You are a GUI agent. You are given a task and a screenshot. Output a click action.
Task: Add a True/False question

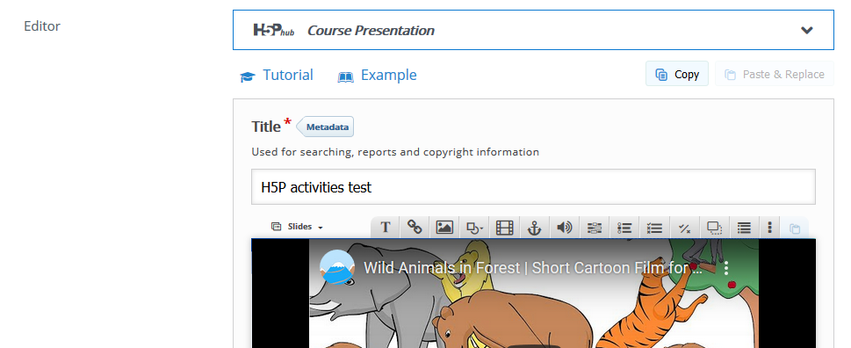tap(684, 227)
